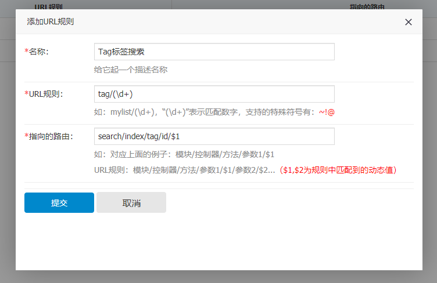437x283 pixels.
Task: Cancel with the 取消 button
Action: tap(131, 203)
